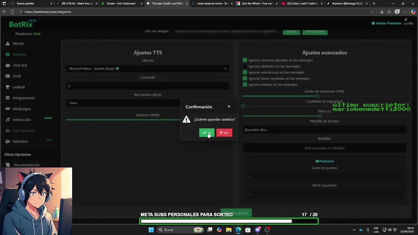Open a new browser tab with plus
This screenshot has width=418, height=235.
tap(374, 4)
